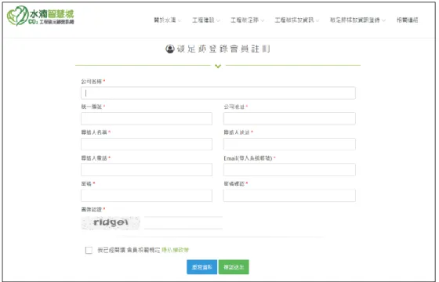The width and height of the screenshot is (439, 282).
Task: Open the 碳足跡排放資訊登錄 dropdown menu
Action: pos(357,20)
